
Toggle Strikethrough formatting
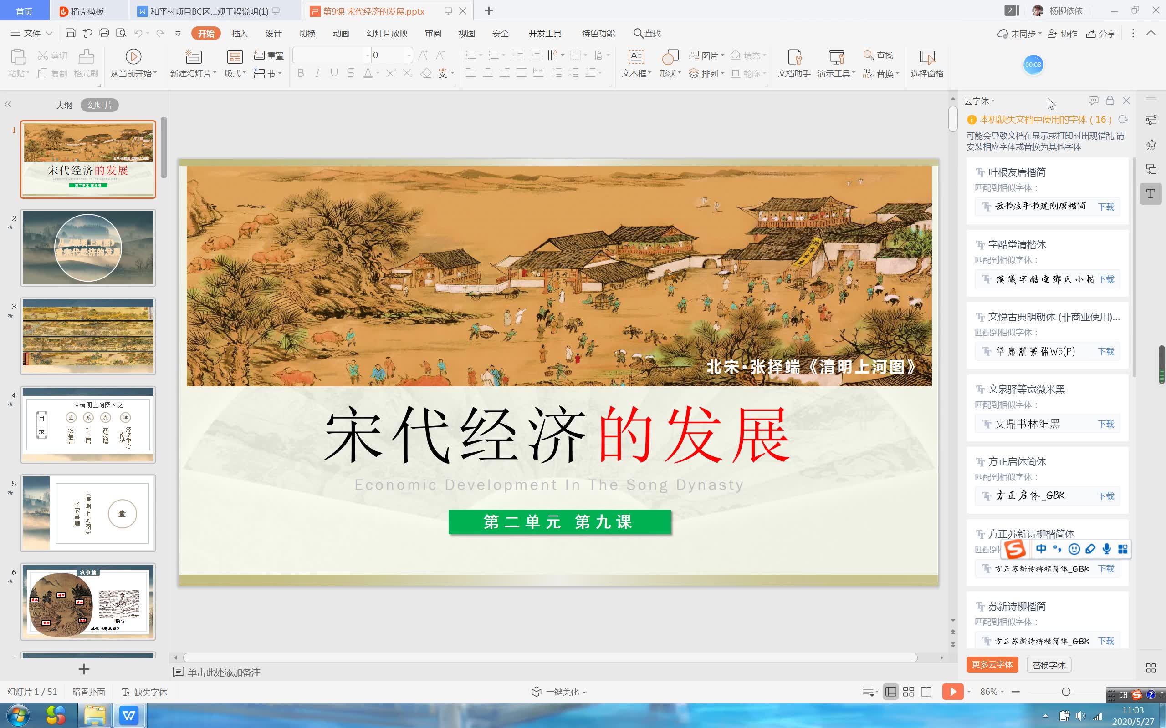pyautogui.click(x=351, y=73)
